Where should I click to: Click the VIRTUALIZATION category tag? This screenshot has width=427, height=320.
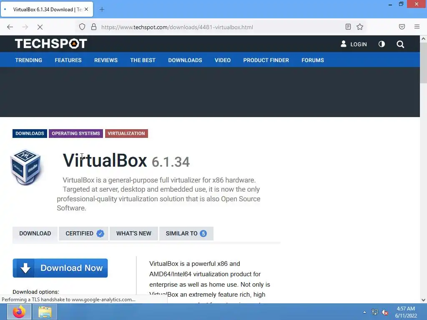[x=126, y=133]
